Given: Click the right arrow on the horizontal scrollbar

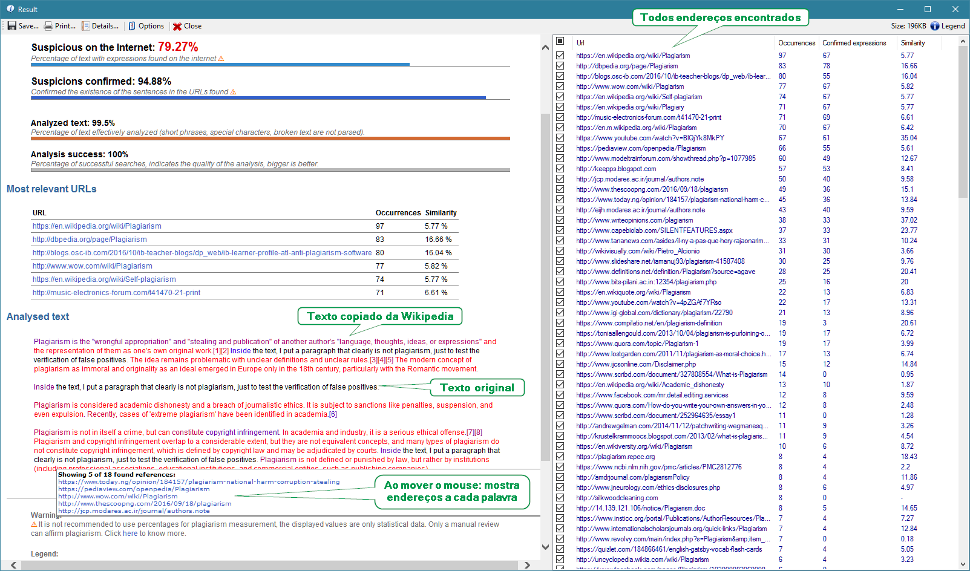Looking at the screenshot, I should (x=526, y=564).
